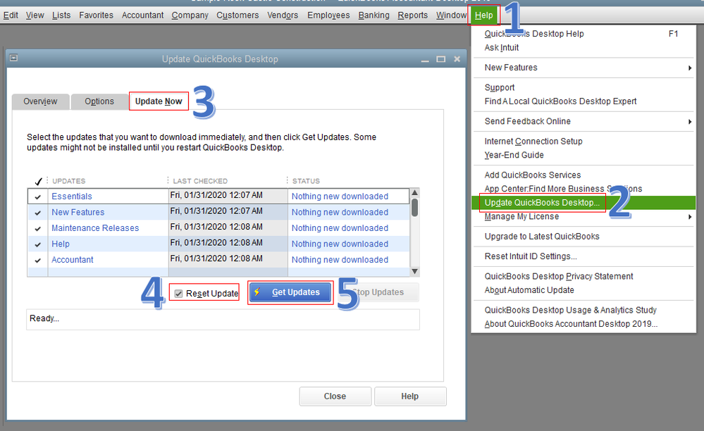704x431 pixels.
Task: Click the Update QuickBooks Desktop window system icon
Action: [x=14, y=58]
